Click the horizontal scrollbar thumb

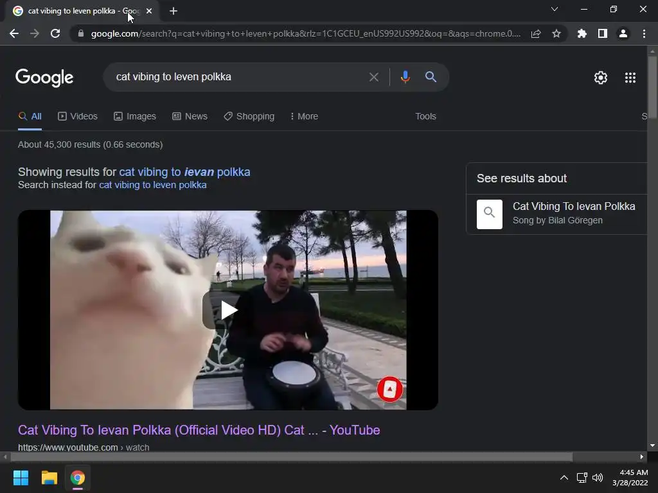tap(291, 457)
